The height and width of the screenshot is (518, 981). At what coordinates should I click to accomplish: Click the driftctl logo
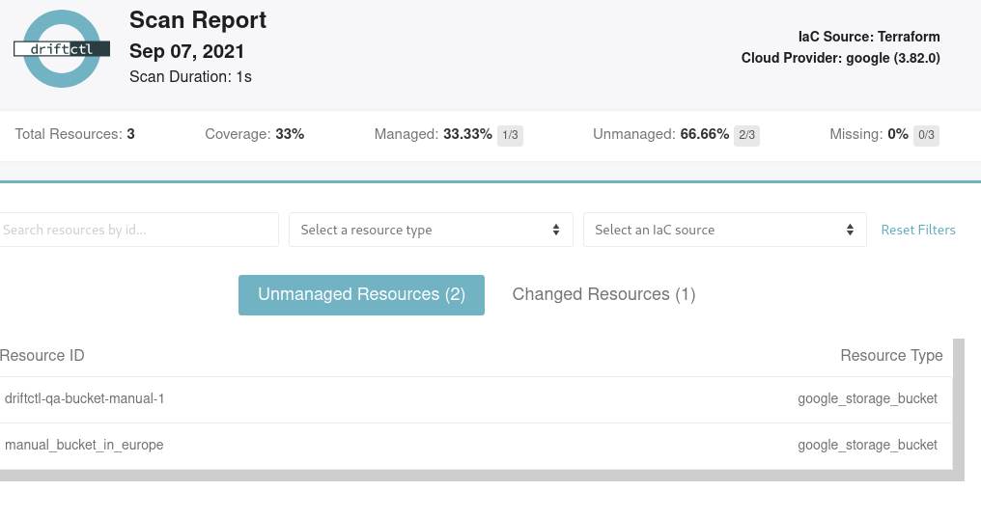(62, 49)
